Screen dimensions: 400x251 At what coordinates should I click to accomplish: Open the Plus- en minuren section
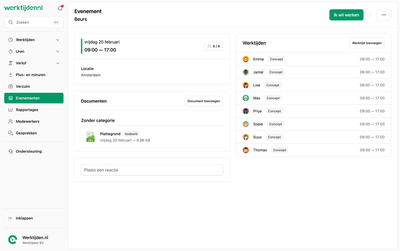pos(28,74)
